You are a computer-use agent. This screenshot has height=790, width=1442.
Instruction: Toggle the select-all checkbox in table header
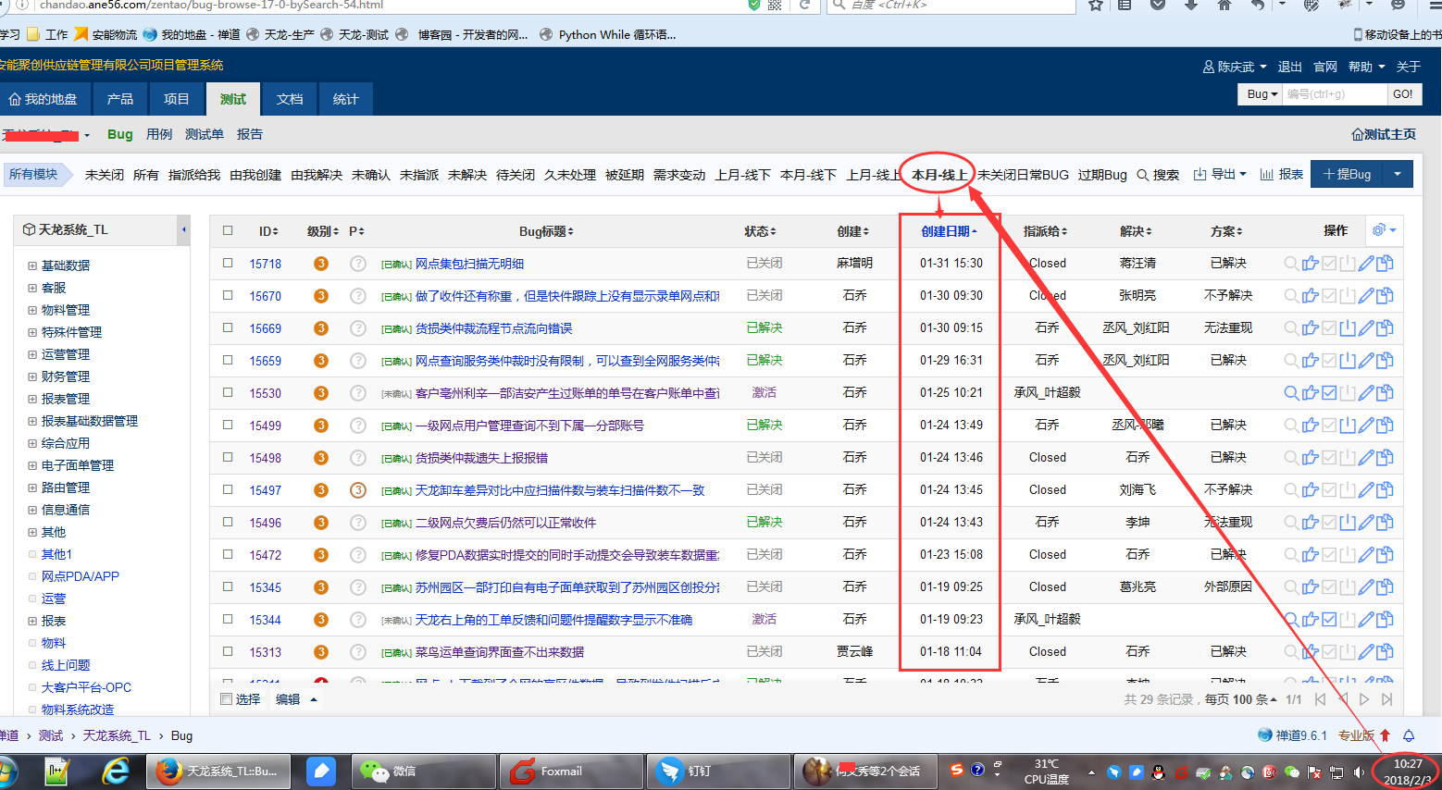point(228,231)
